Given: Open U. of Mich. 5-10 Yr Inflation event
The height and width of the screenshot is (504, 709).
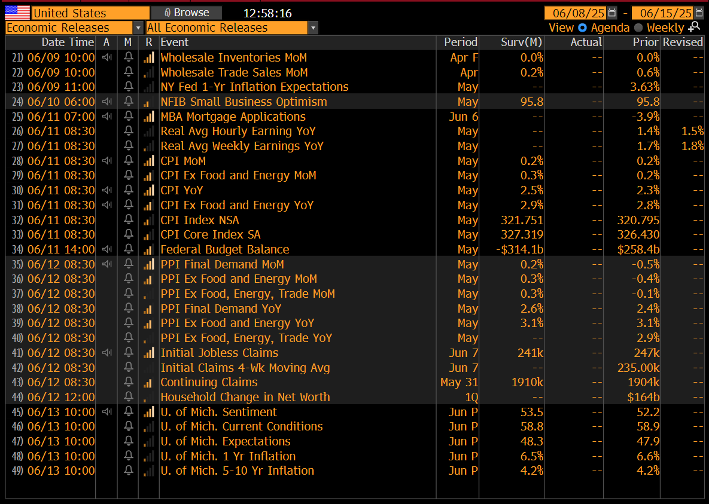Looking at the screenshot, I should point(238,471).
